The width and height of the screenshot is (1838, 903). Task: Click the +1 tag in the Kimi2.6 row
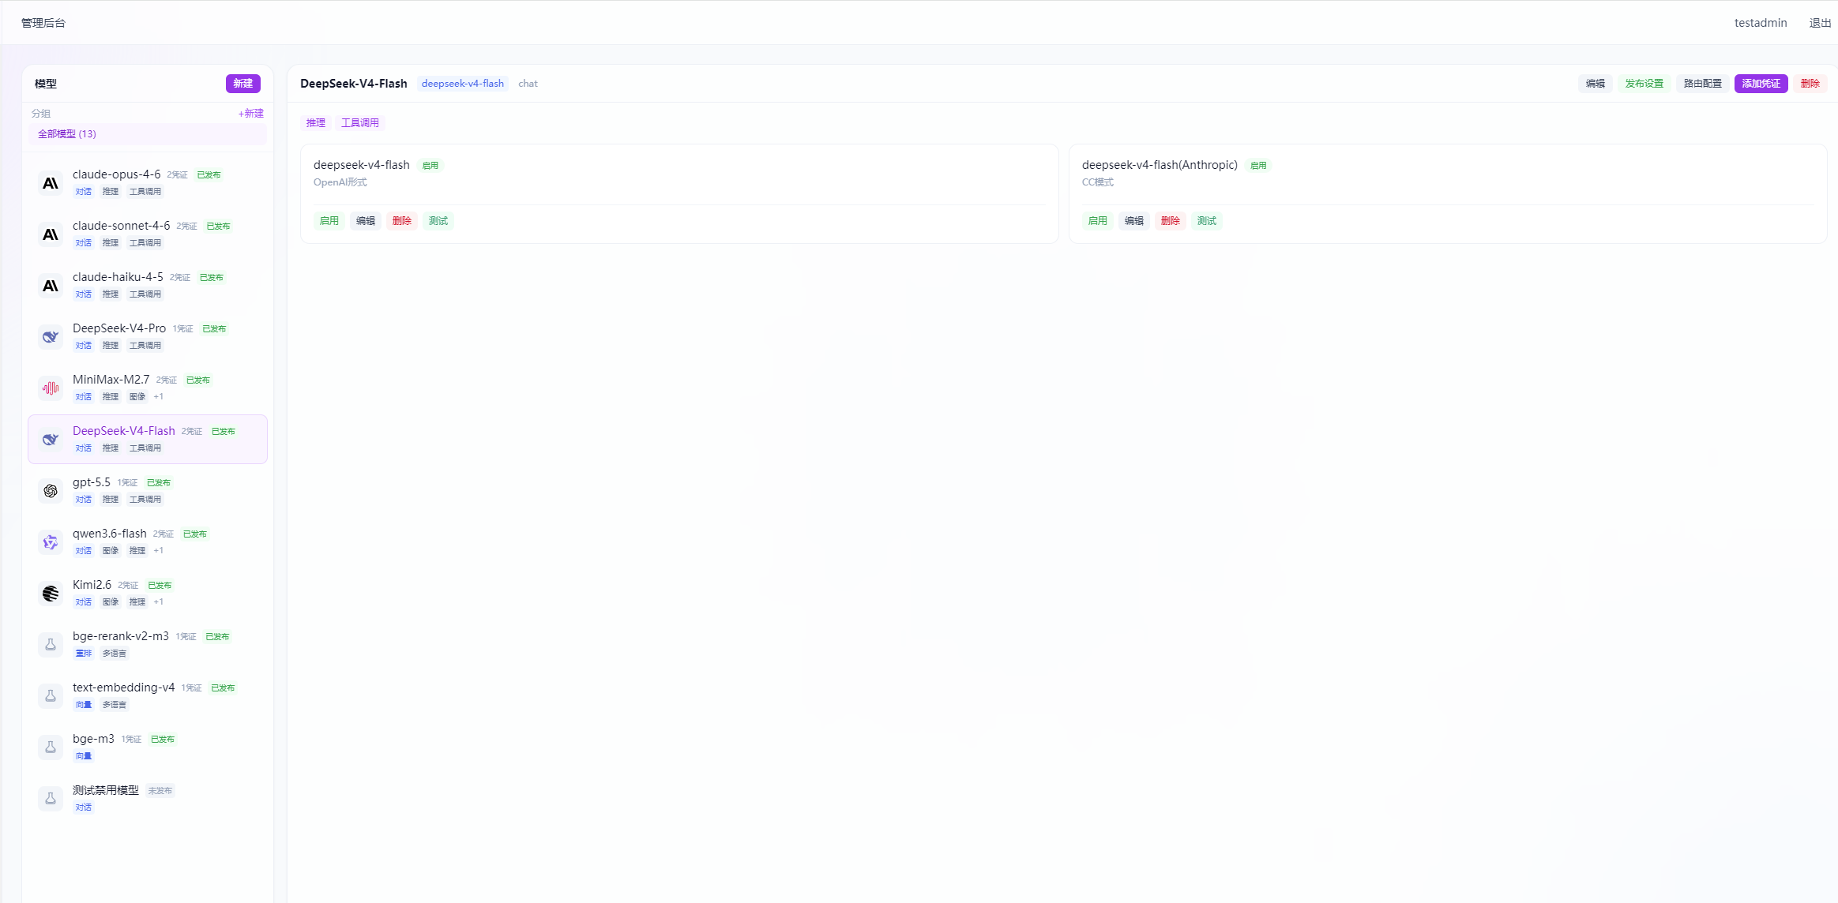(159, 602)
